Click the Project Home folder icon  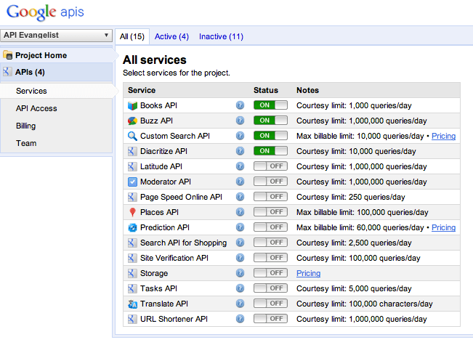coord(8,55)
